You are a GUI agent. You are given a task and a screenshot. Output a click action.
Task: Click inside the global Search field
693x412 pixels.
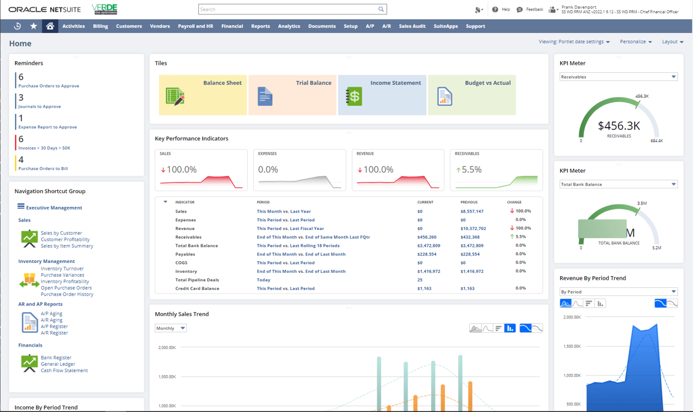tap(289, 9)
